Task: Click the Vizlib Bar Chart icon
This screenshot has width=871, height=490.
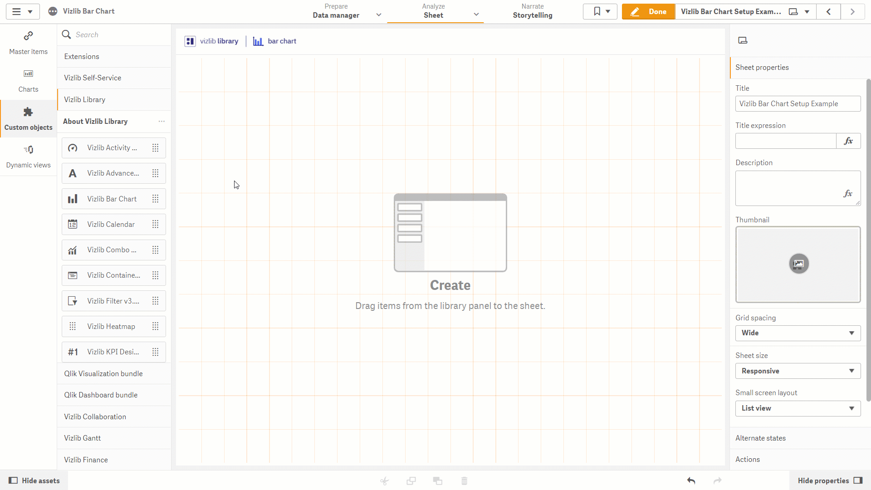Action: pyautogui.click(x=73, y=199)
